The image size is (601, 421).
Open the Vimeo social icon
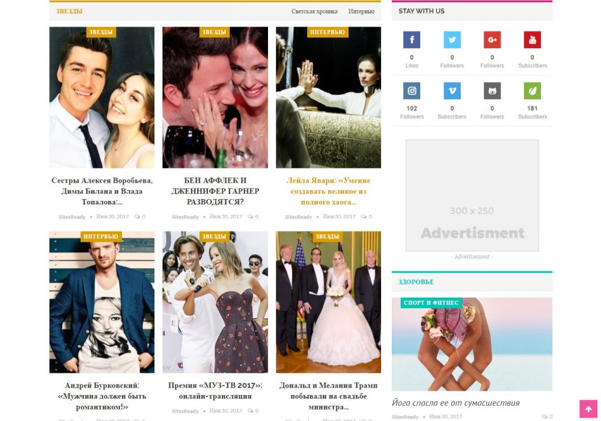(452, 91)
